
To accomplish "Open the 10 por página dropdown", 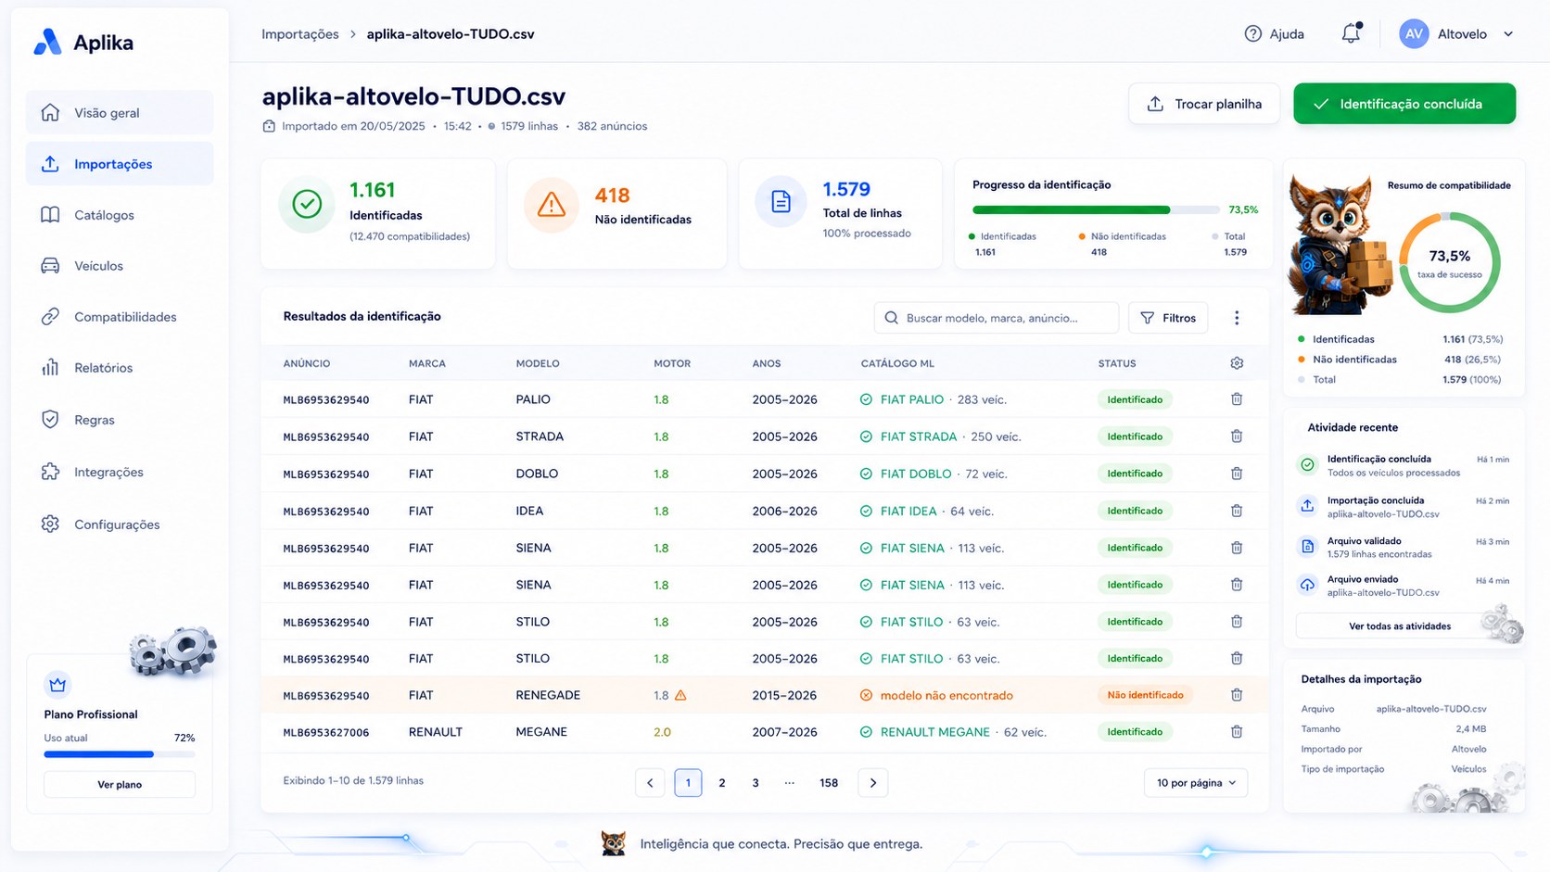I will tap(1196, 783).
